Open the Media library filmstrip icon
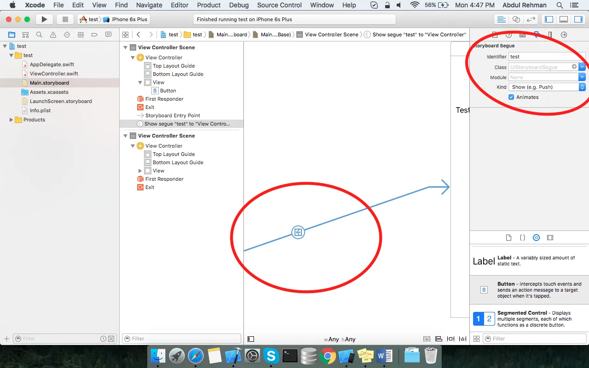Image resolution: width=589 pixels, height=368 pixels. tap(550, 238)
